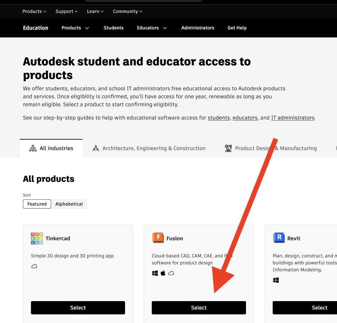The width and height of the screenshot is (337, 323).
Task: Open the Community dropdown menu
Action: click(127, 11)
